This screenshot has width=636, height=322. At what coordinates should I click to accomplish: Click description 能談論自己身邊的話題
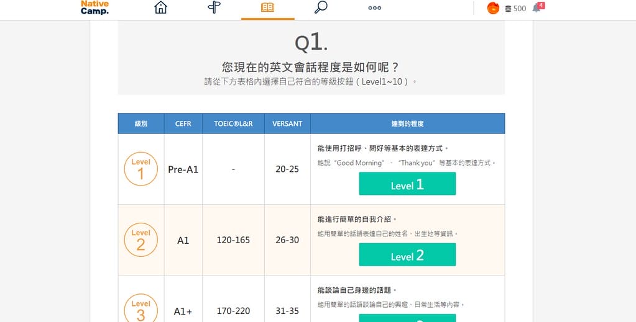click(357, 290)
